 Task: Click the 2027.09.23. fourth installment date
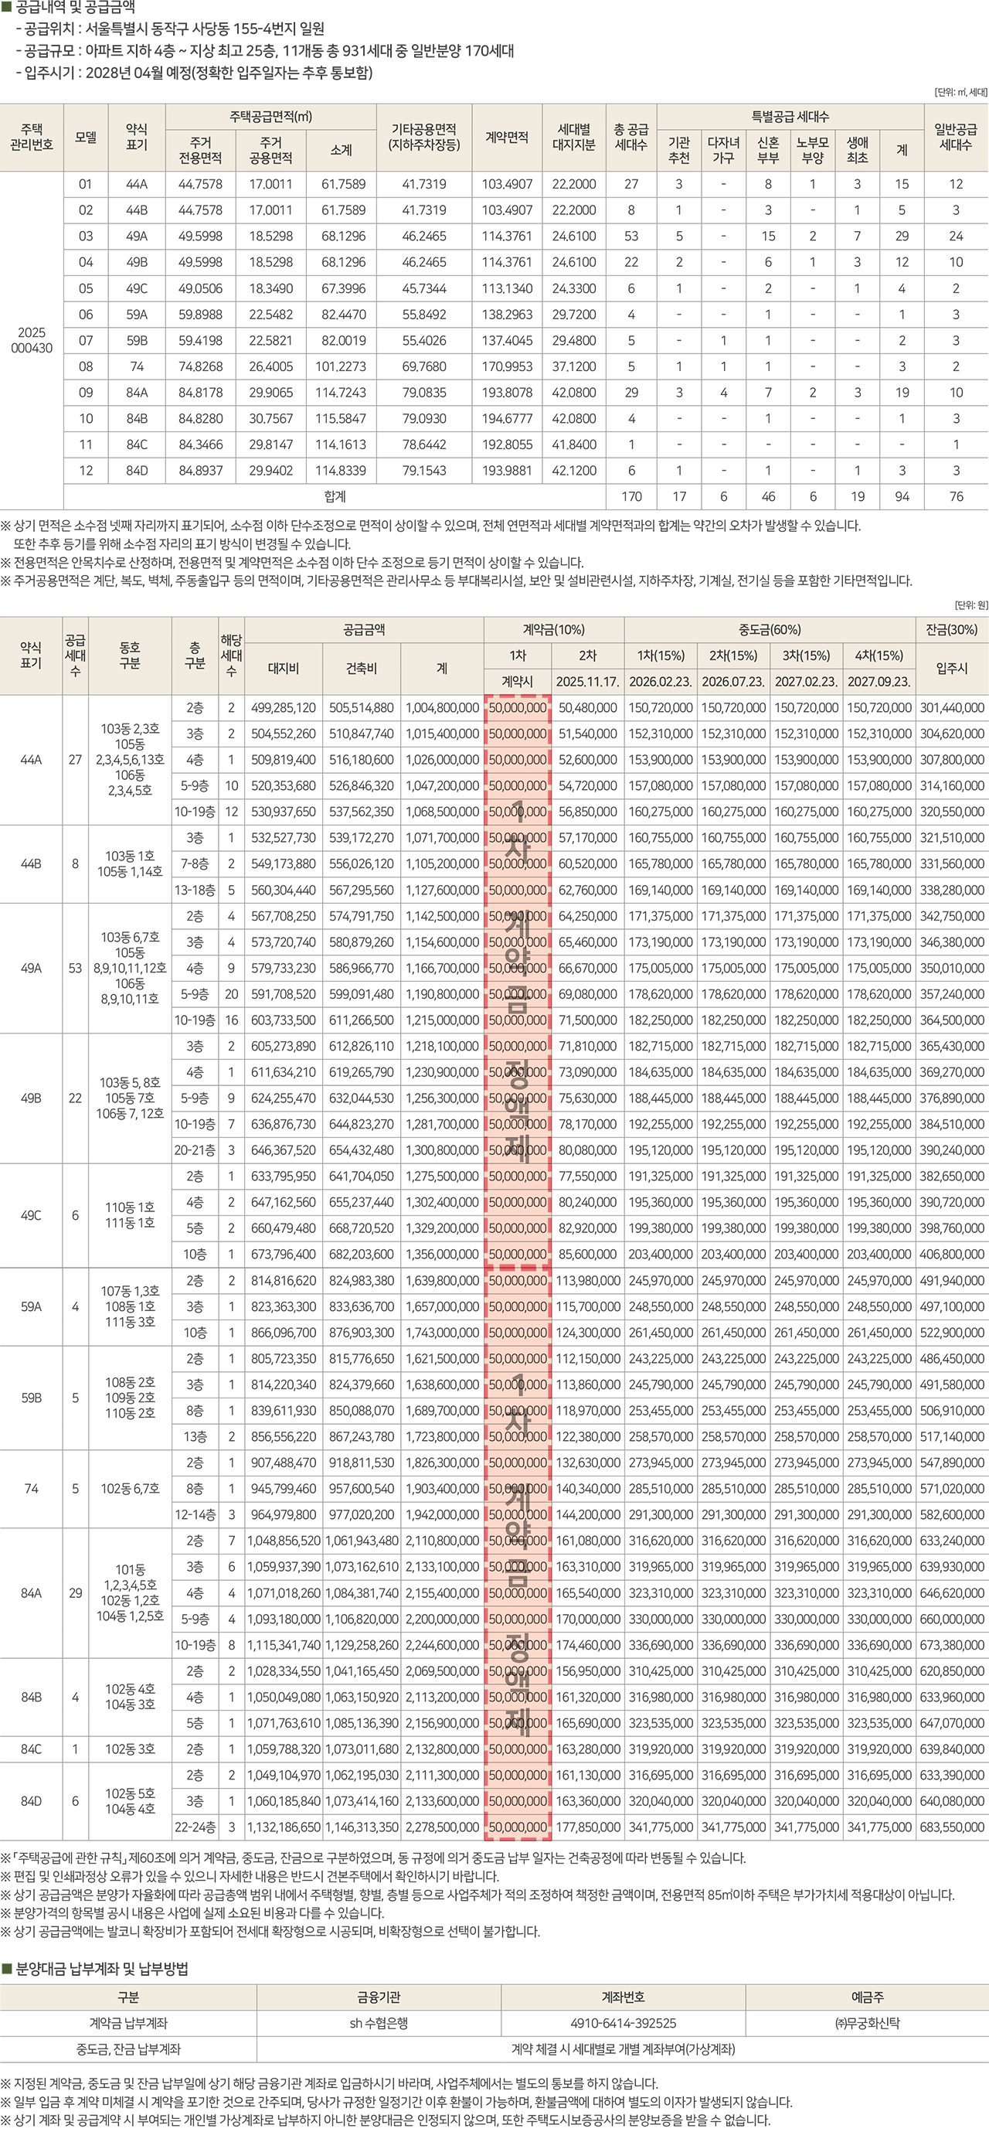(x=879, y=681)
